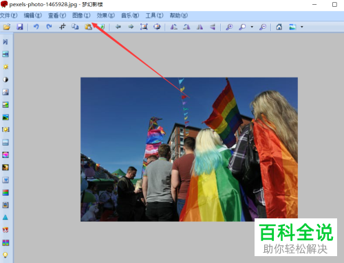Viewport: 344px width, 263px height.
Task: Click the sidebar lightbulb icon
Action: click(6, 255)
